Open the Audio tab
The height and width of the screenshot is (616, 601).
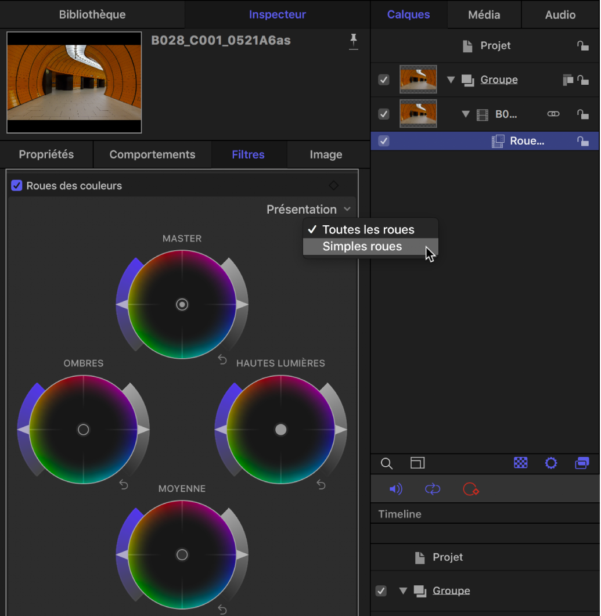(x=560, y=15)
